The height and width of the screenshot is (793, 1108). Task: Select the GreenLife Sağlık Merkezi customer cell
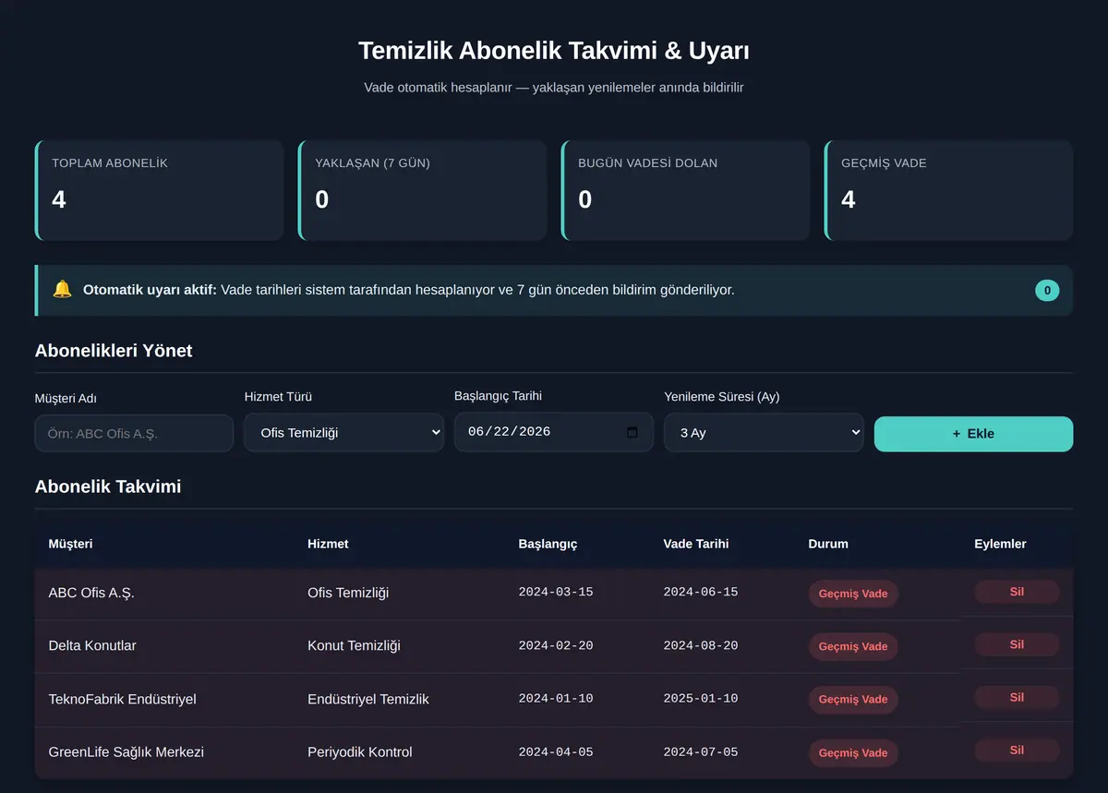[126, 751]
